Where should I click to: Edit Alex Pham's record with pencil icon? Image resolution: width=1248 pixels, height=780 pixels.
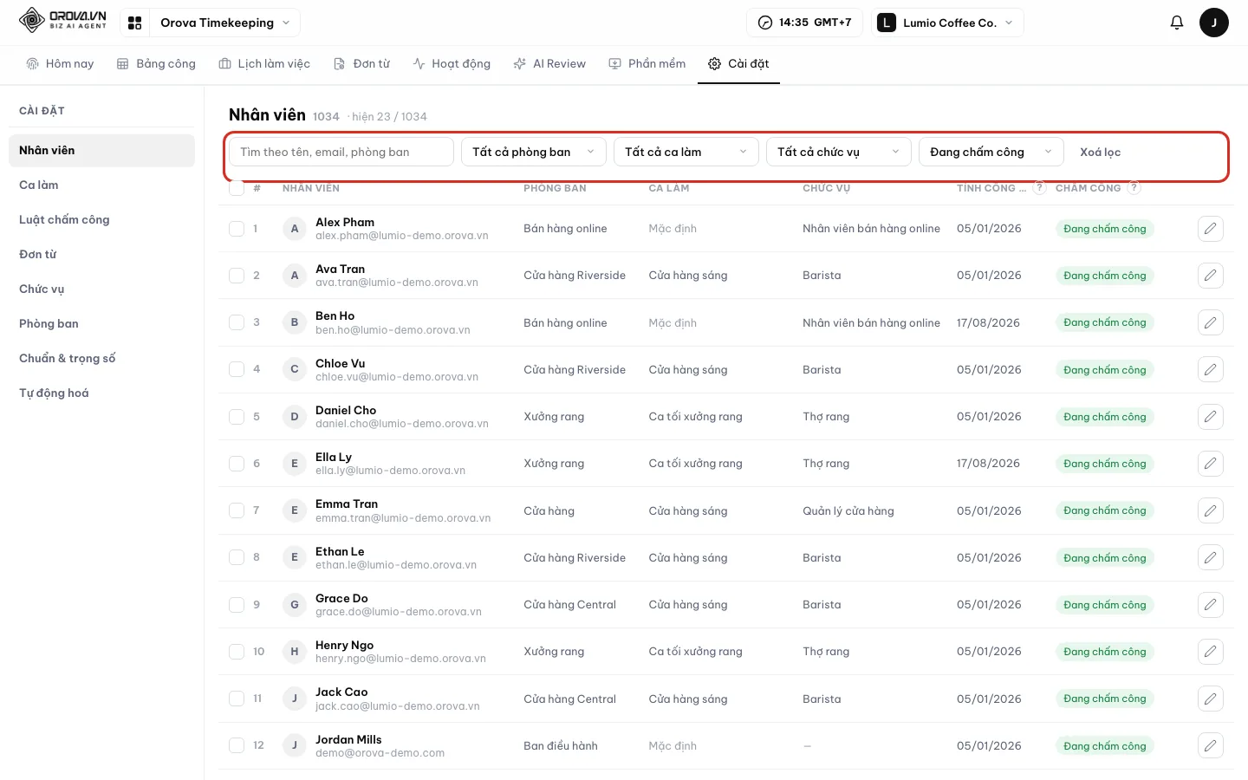[1210, 229]
